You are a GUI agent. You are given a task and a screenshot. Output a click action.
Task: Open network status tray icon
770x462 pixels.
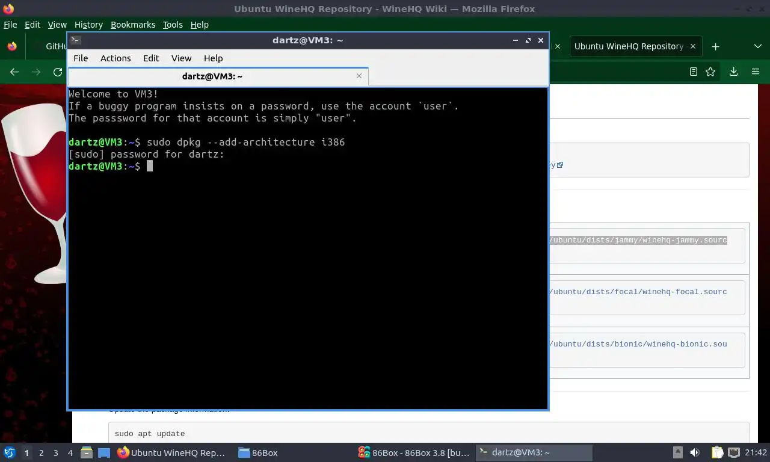[734, 452]
